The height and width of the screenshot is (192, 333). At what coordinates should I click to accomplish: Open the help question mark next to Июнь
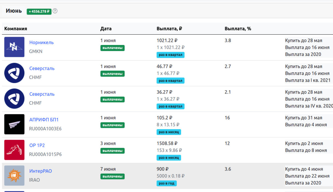click(x=55, y=11)
